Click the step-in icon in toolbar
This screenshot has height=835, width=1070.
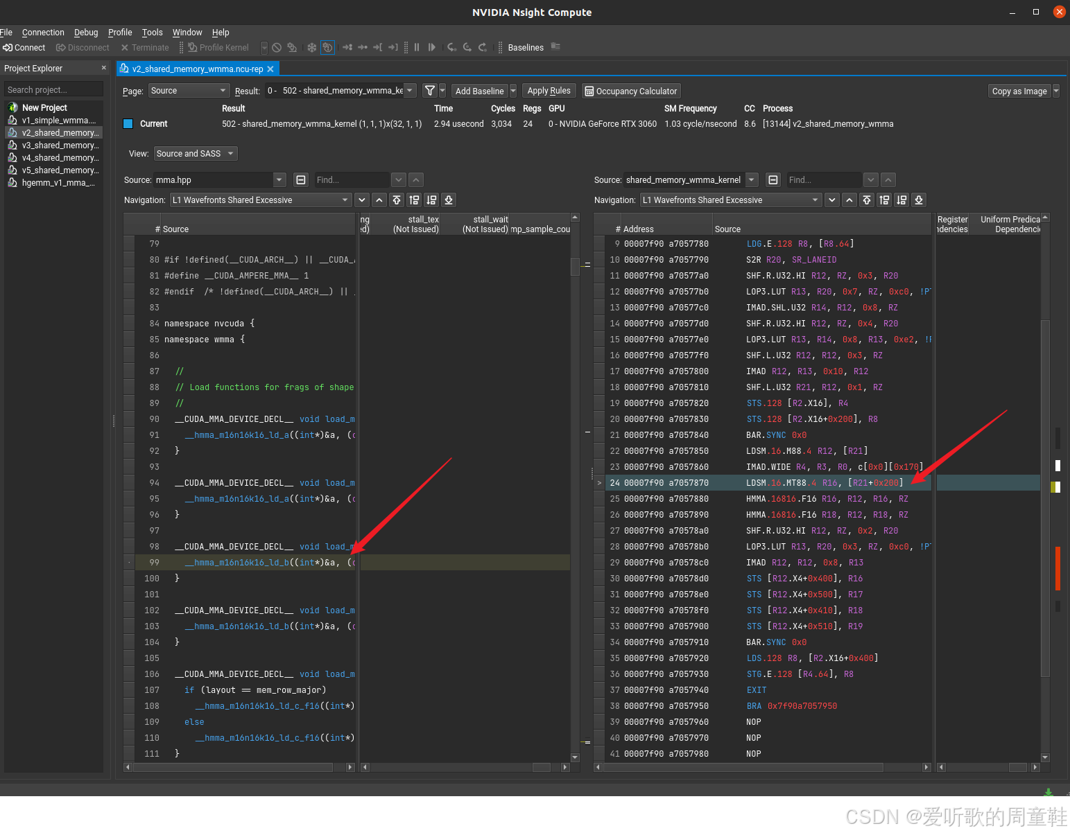[452, 48]
